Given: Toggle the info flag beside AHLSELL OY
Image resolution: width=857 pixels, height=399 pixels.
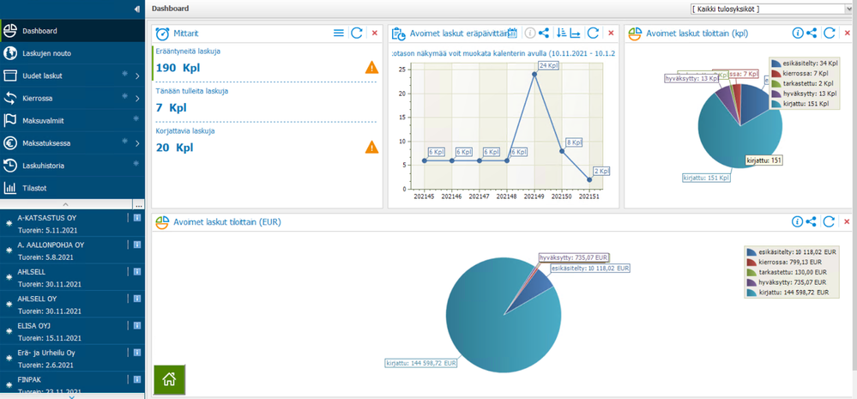Looking at the screenshot, I should [x=137, y=299].
